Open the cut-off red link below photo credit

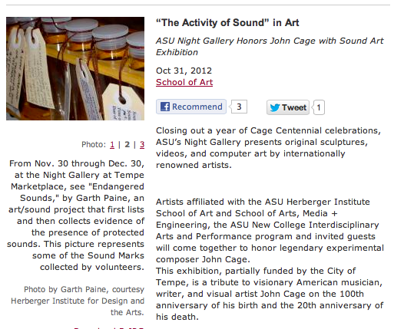point(108,327)
